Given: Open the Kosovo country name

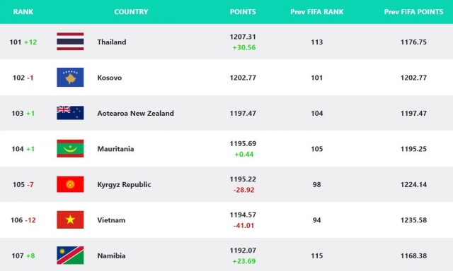Looking at the screenshot, I should click(110, 78).
